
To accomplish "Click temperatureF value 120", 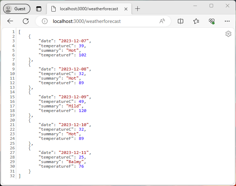I will (x=82, y=111).
